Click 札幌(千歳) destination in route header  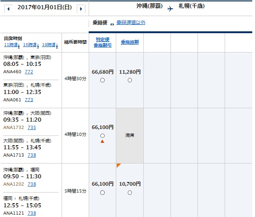[192, 6]
